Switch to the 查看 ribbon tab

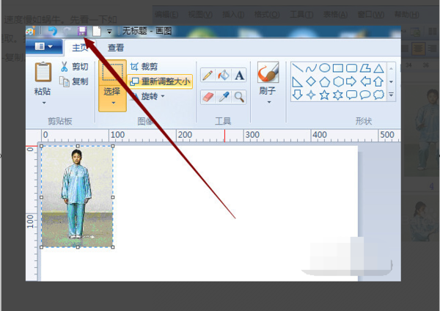pyautogui.click(x=116, y=48)
